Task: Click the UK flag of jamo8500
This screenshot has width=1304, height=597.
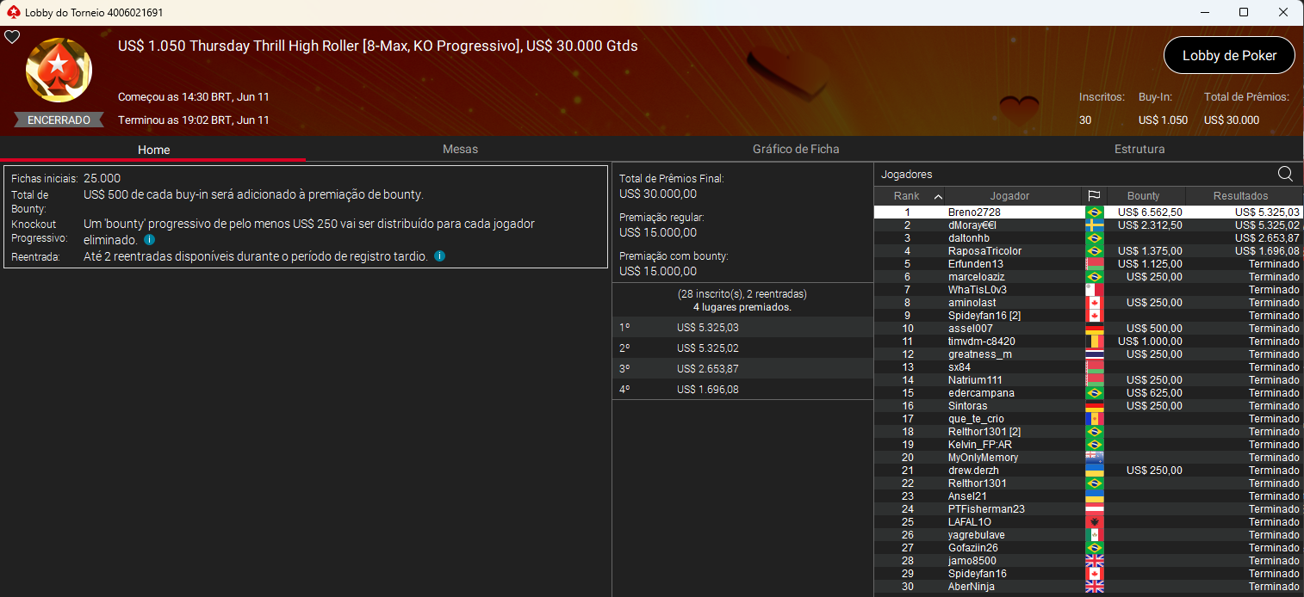Action: tap(1095, 560)
